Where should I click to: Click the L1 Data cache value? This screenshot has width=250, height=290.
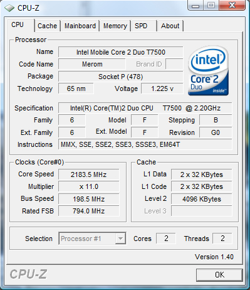click(x=202, y=175)
